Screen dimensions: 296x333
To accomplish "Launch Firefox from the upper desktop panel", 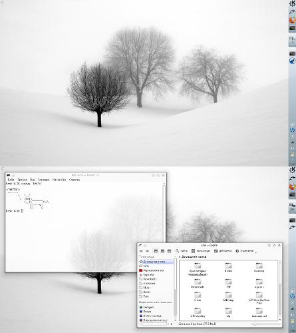I will coord(292,19).
